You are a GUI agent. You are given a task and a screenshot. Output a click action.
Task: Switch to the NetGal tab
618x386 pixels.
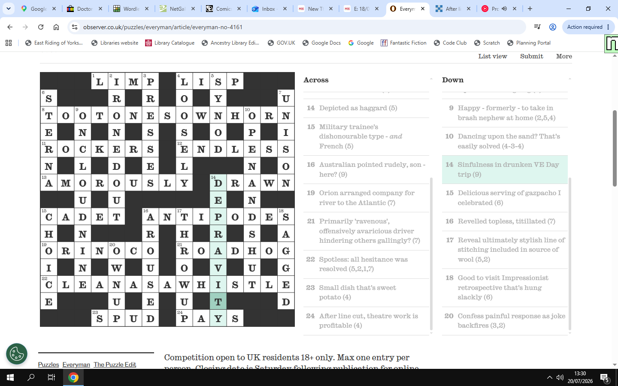[176, 9]
